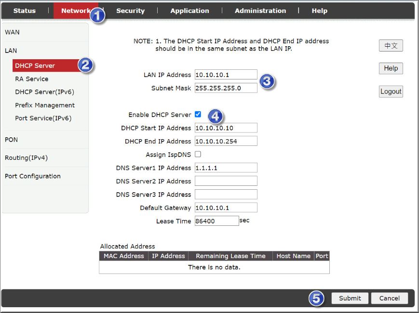Viewport: 419px width, 313px height.
Task: Open RA Service settings
Action: pyautogui.click(x=31, y=78)
